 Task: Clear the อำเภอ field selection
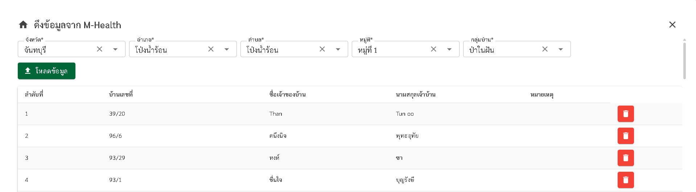click(x=211, y=49)
